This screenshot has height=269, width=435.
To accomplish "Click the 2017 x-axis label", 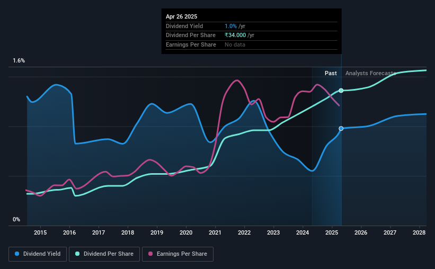I will click(x=99, y=232).
